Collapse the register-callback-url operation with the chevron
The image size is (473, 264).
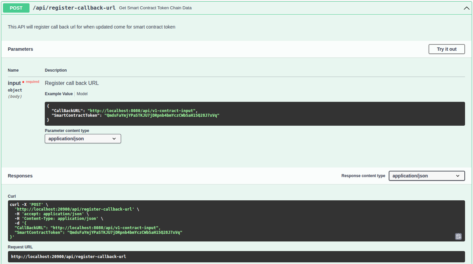coord(466,8)
